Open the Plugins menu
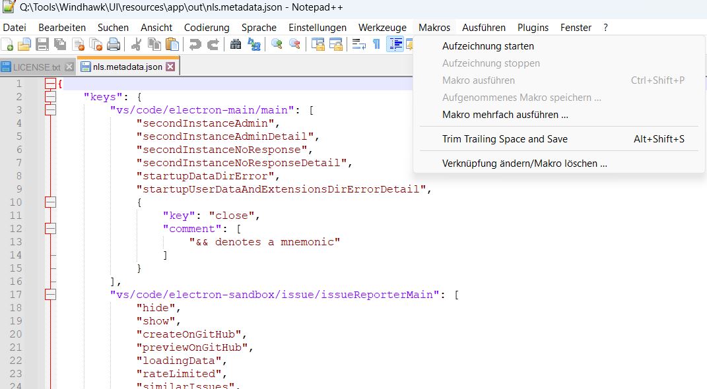Viewport: 707px width, 389px height. point(533,28)
